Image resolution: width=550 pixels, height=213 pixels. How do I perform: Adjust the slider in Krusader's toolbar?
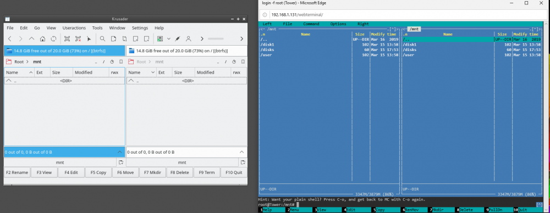pos(216,38)
